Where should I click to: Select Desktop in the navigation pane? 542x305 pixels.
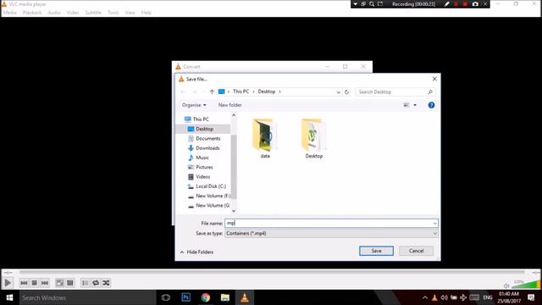pyautogui.click(x=204, y=129)
